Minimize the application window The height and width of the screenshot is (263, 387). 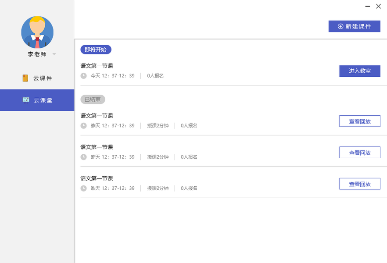click(368, 6)
